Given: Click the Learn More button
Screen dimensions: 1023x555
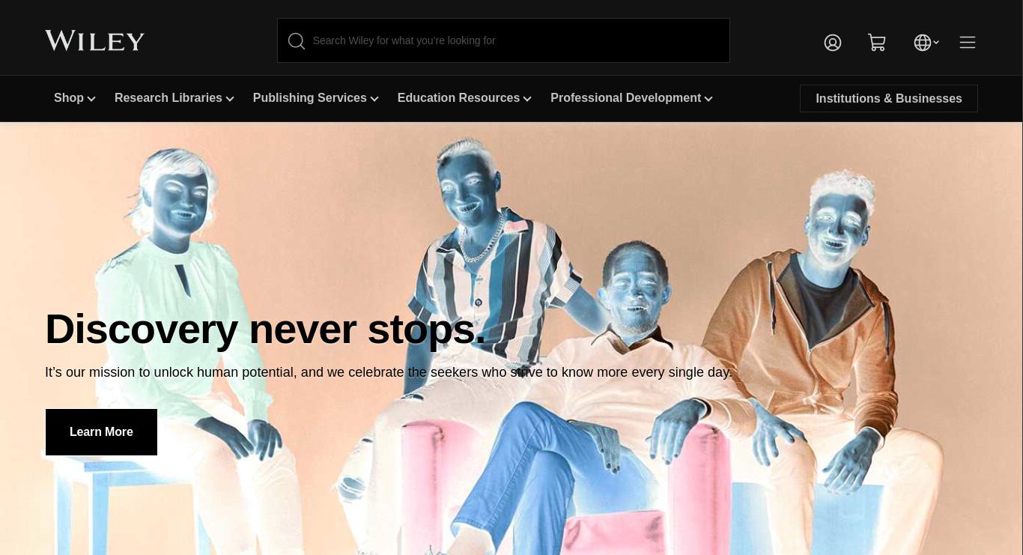Looking at the screenshot, I should tap(101, 432).
